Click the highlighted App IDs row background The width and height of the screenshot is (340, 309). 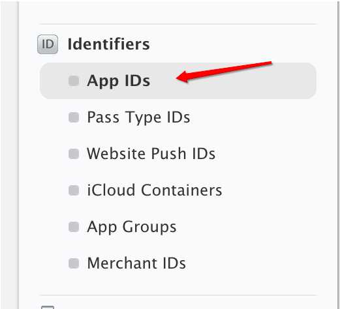(178, 81)
